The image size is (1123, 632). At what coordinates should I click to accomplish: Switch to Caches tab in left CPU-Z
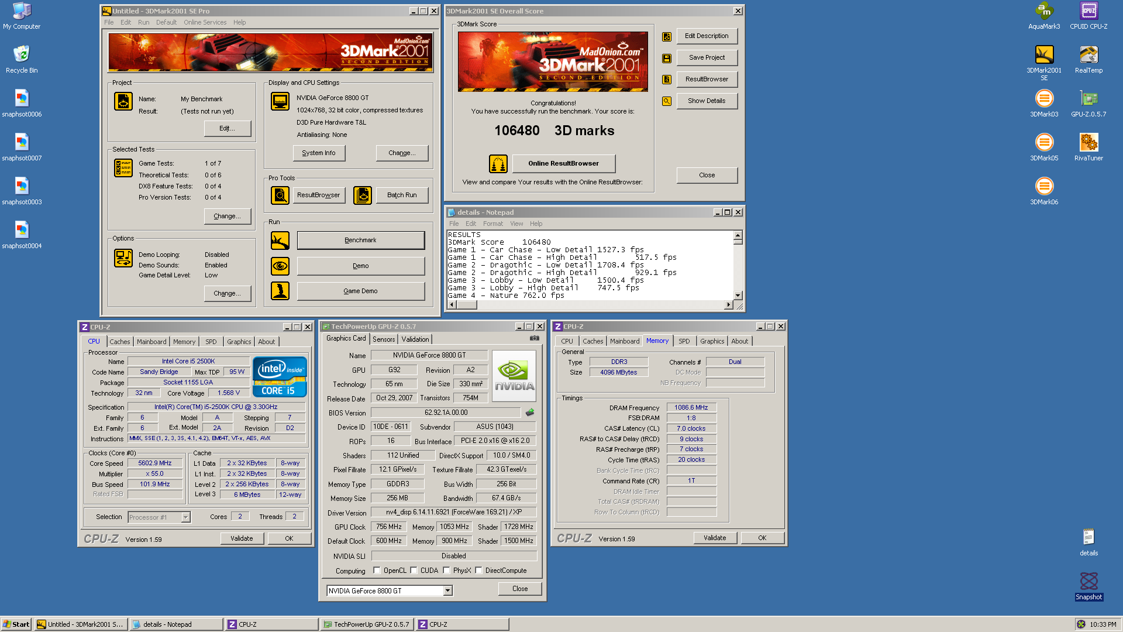tap(120, 342)
